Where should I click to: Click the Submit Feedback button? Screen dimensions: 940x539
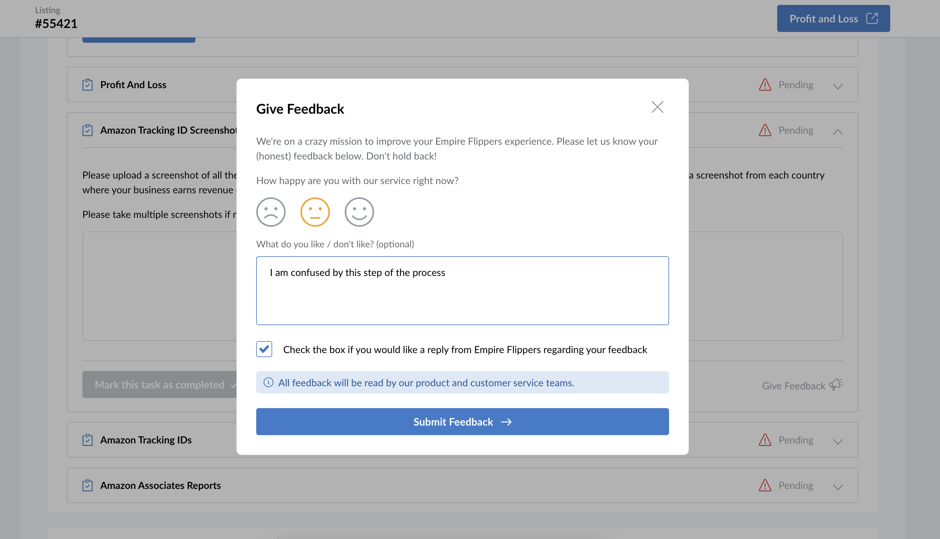(x=462, y=421)
